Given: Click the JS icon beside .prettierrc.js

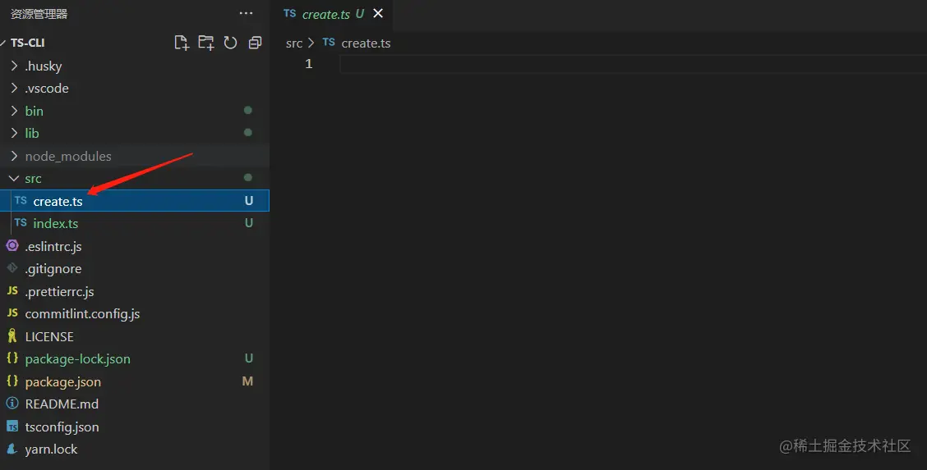Looking at the screenshot, I should [12, 290].
